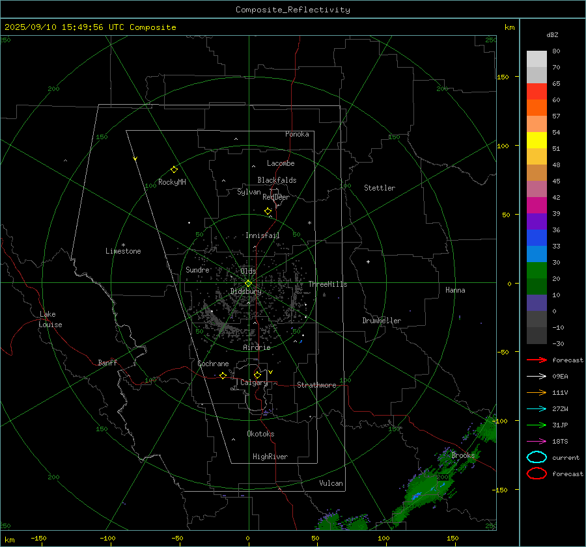The height and width of the screenshot is (547, 586).
Task: Click the Cochrane label
Action: pos(213,364)
